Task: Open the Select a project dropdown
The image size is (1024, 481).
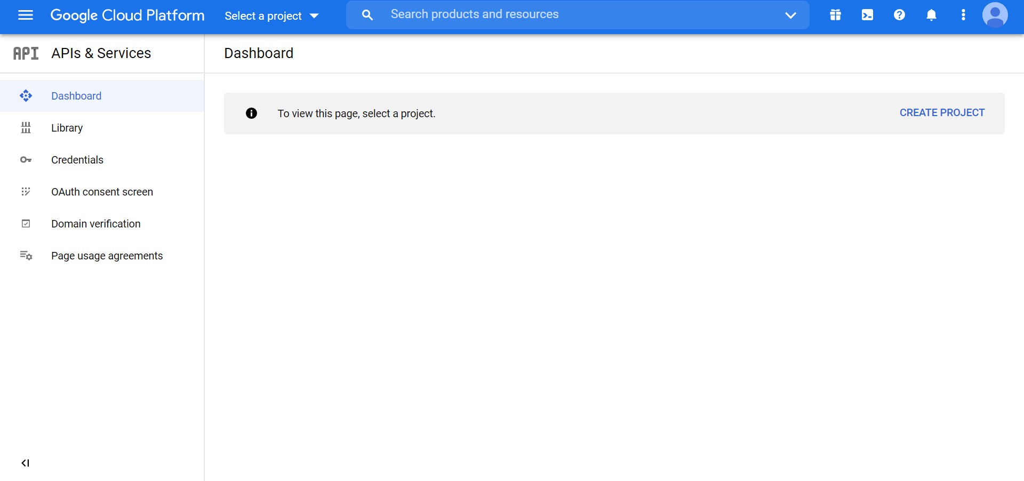Action: [271, 16]
